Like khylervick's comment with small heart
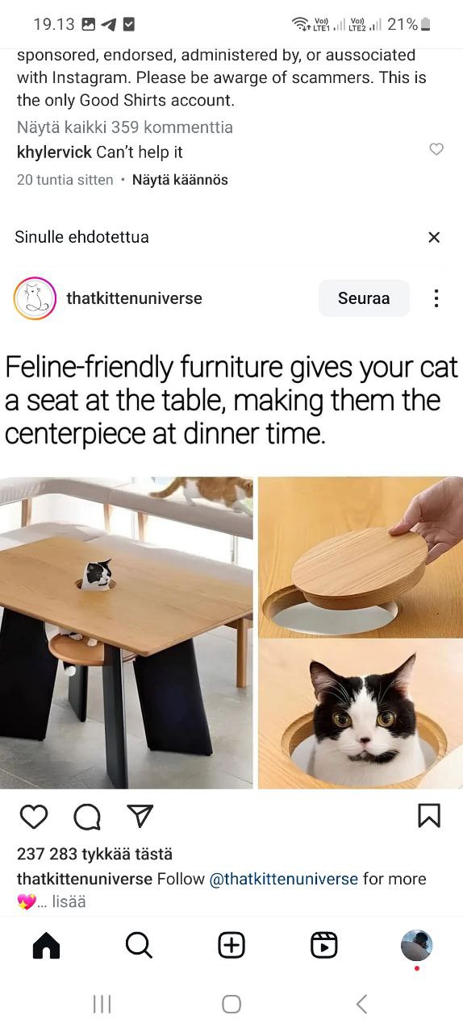 click(436, 149)
